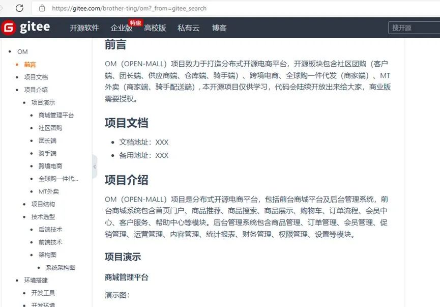Open 系统架构图 in sidebar tree

(61, 267)
